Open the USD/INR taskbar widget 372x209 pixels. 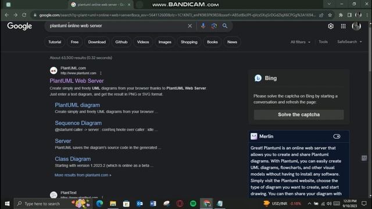point(282,204)
